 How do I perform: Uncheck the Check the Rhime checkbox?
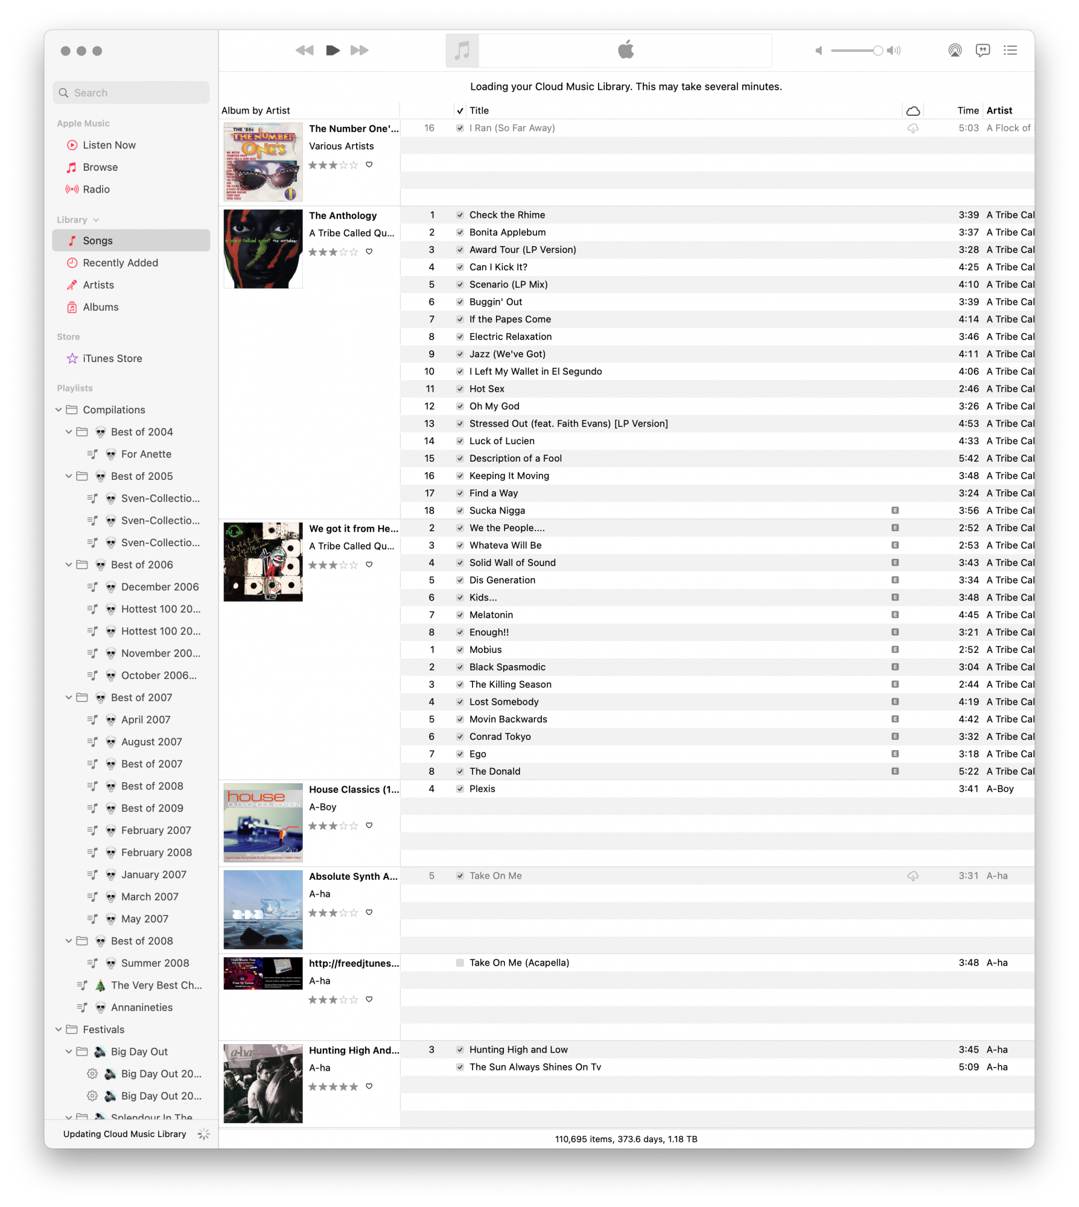click(460, 215)
